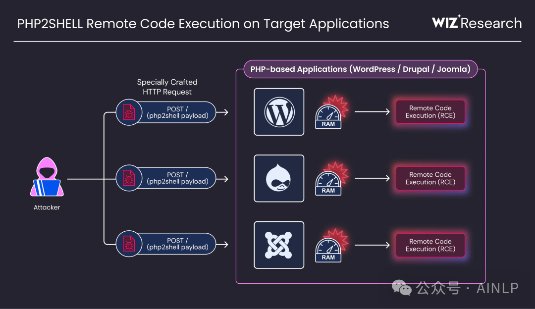The image size is (535, 309).
Task: Click the 'Specially Crafted HTTP Request' caption
Action: (x=167, y=87)
